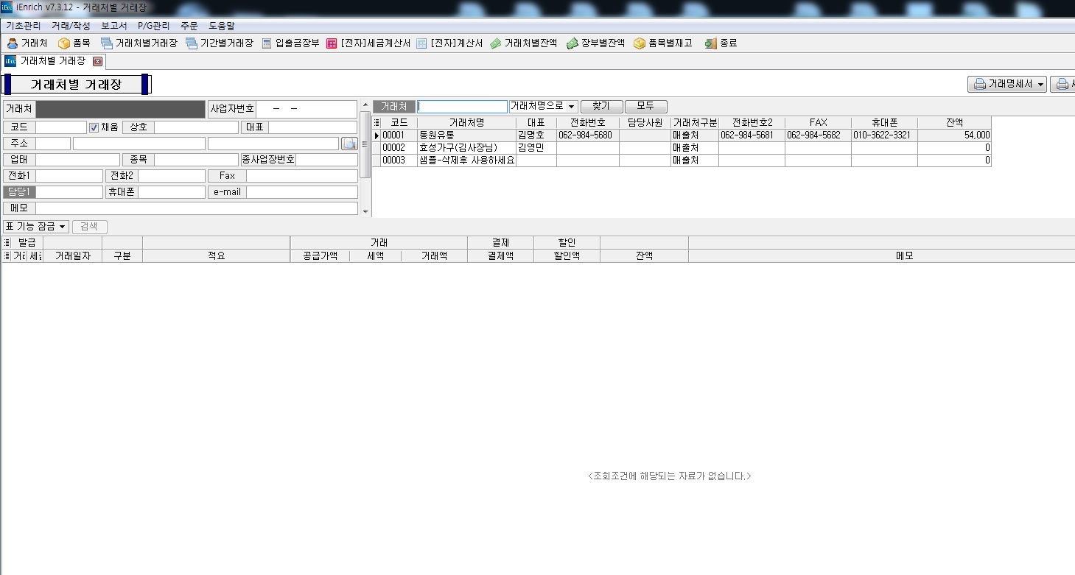Open 거래처별잔액 report
1075x575 pixels.
(x=496, y=43)
